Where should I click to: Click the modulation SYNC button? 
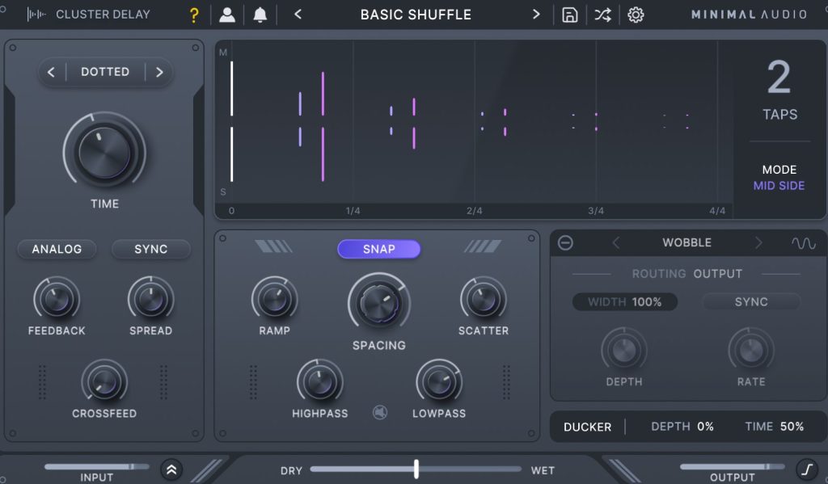750,301
